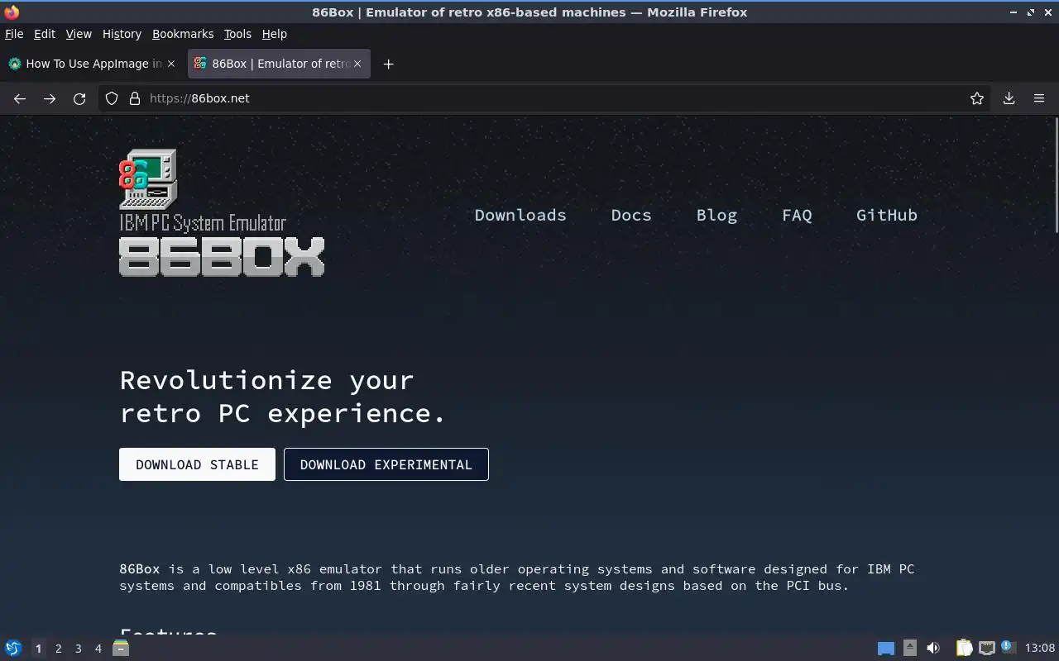The width and height of the screenshot is (1059, 661).
Task: Go back to the previous page
Action: tap(20, 98)
